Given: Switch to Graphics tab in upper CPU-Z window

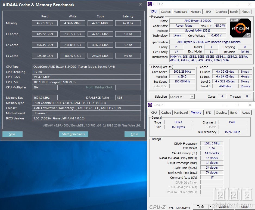Looking at the screenshot, I should (x=221, y=12).
